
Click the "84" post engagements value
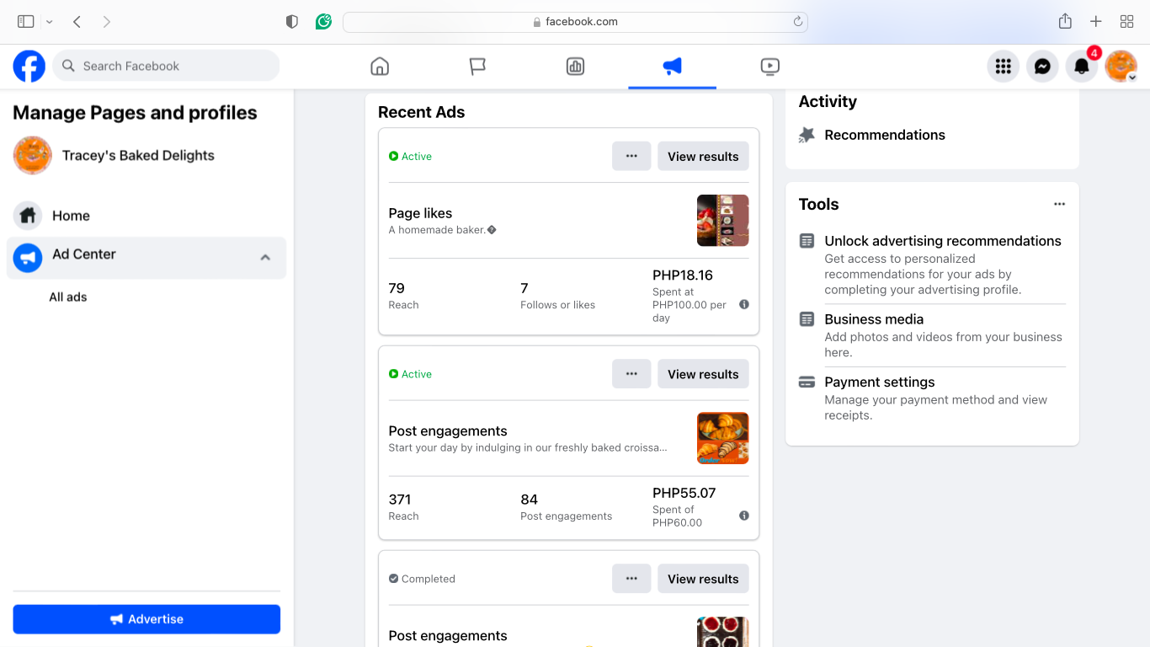(529, 500)
